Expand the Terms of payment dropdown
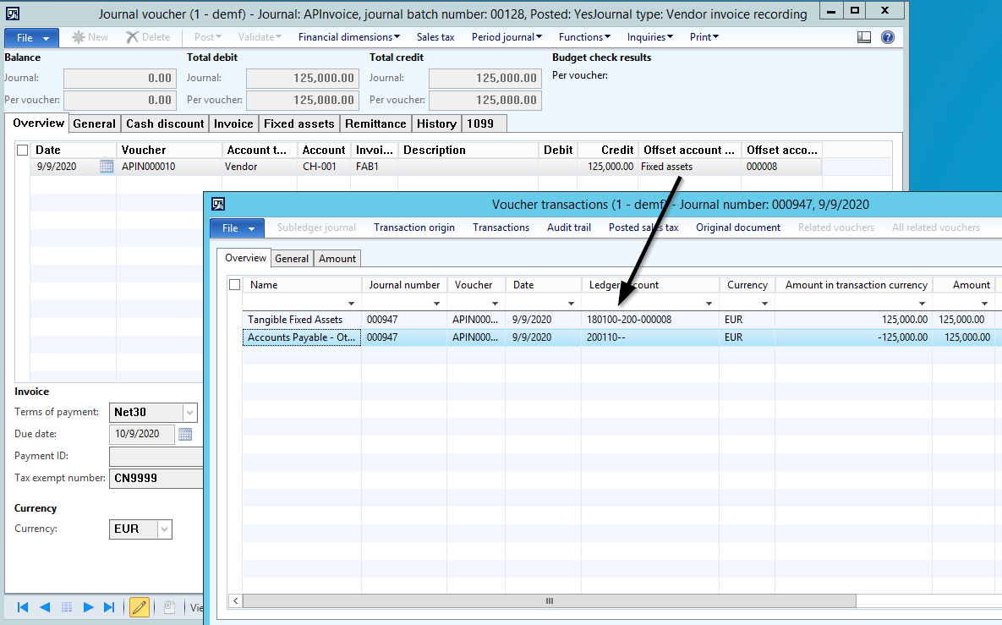This screenshot has height=625, width=1002. (189, 413)
